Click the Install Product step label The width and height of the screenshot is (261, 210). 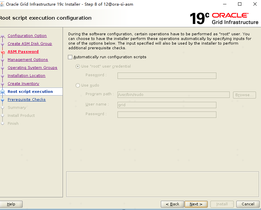pyautogui.click(x=21, y=115)
